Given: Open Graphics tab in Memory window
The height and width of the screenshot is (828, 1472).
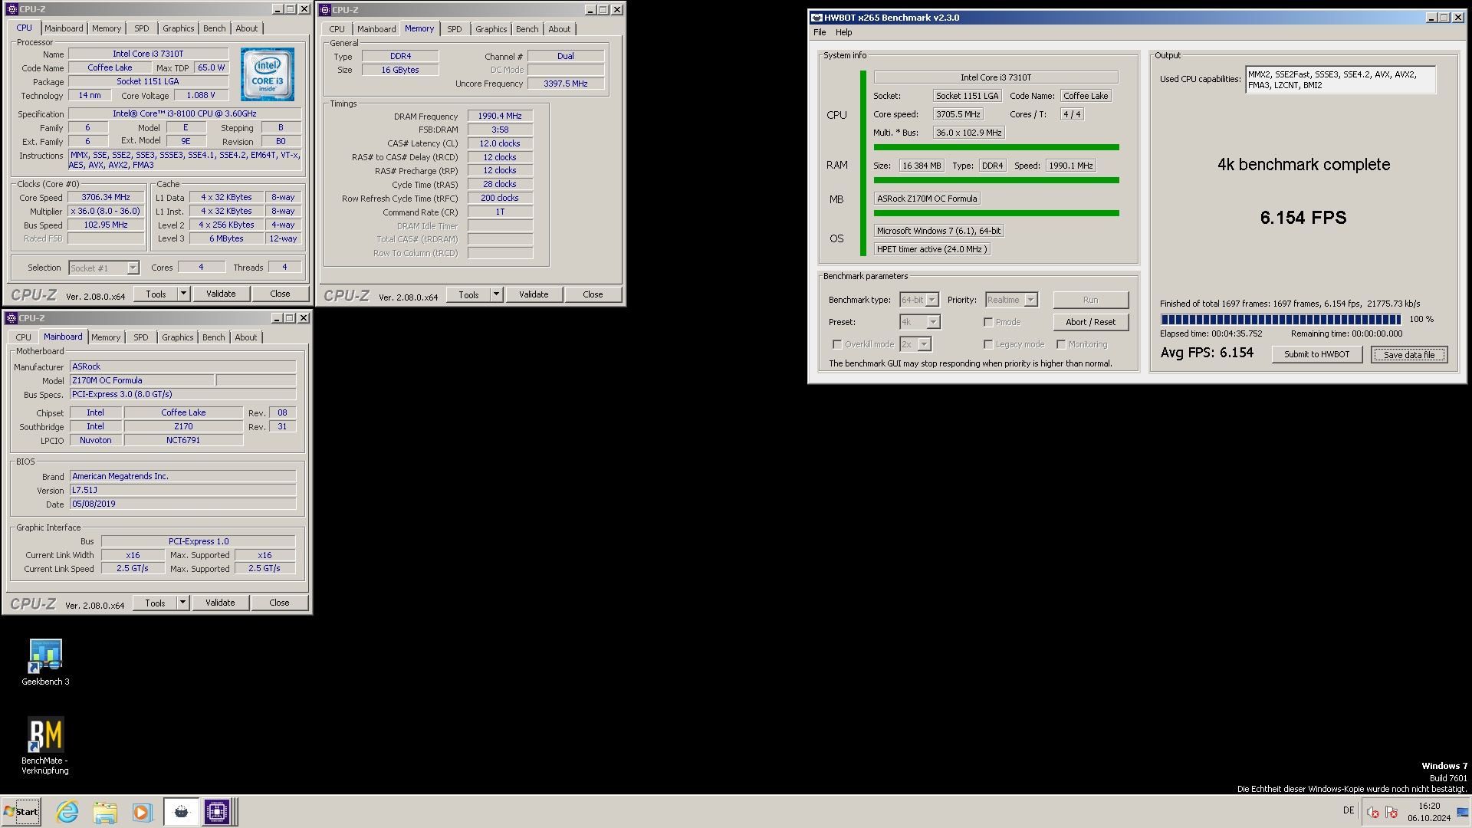Looking at the screenshot, I should [x=491, y=29].
